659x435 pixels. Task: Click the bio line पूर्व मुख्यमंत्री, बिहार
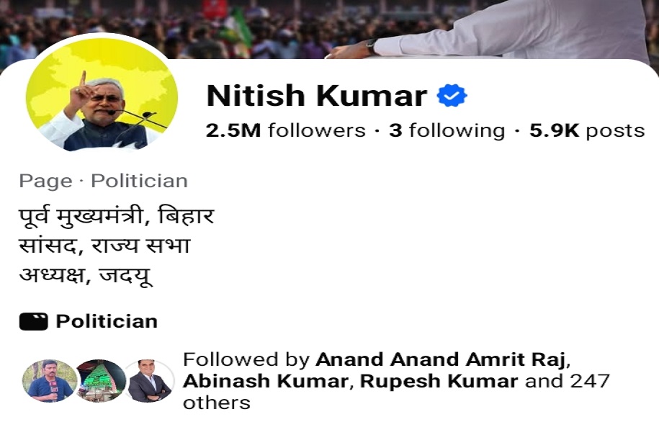click(117, 217)
